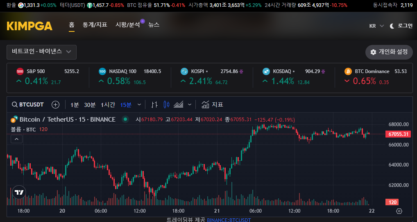Click the BTC 점유율 51.71% value
The image size is (417, 222).
pyautogui.click(x=162, y=5)
